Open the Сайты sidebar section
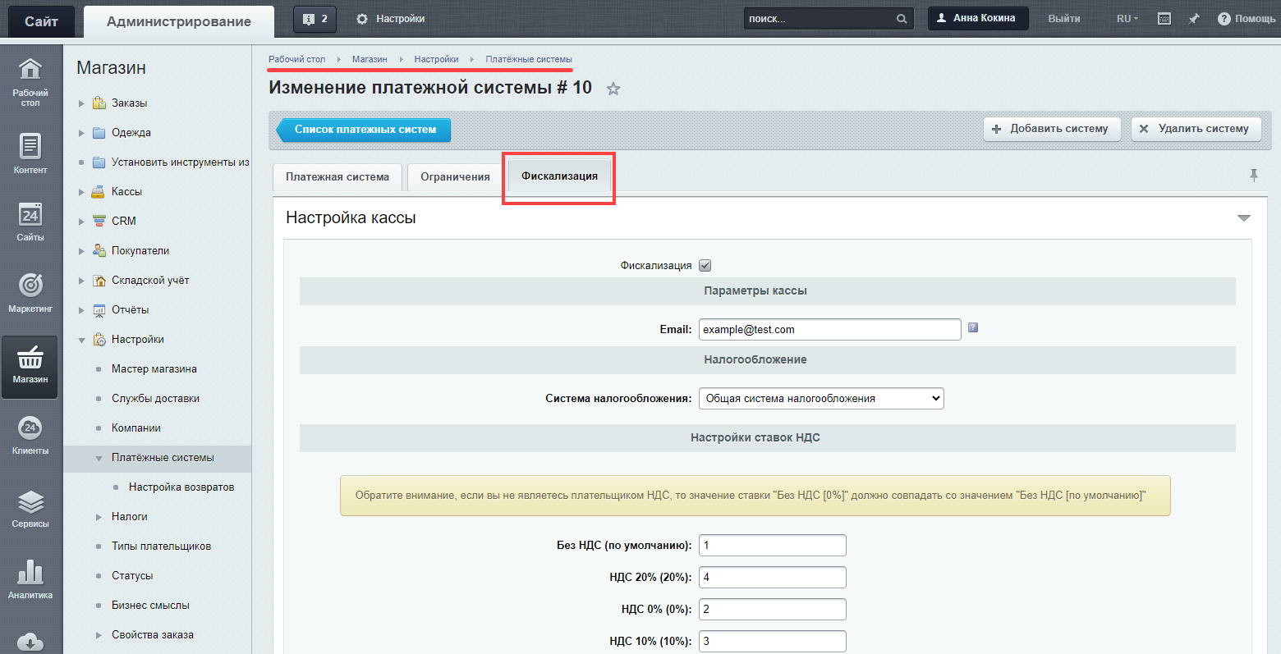The width and height of the screenshot is (1281, 654). coord(30,222)
